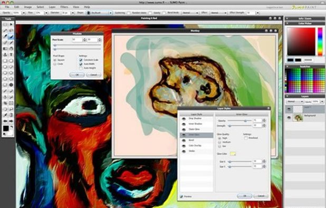Click the rainbow hue strip in Color Picker
Image resolution: width=326 pixels, height=208 pixels.
coord(320,42)
